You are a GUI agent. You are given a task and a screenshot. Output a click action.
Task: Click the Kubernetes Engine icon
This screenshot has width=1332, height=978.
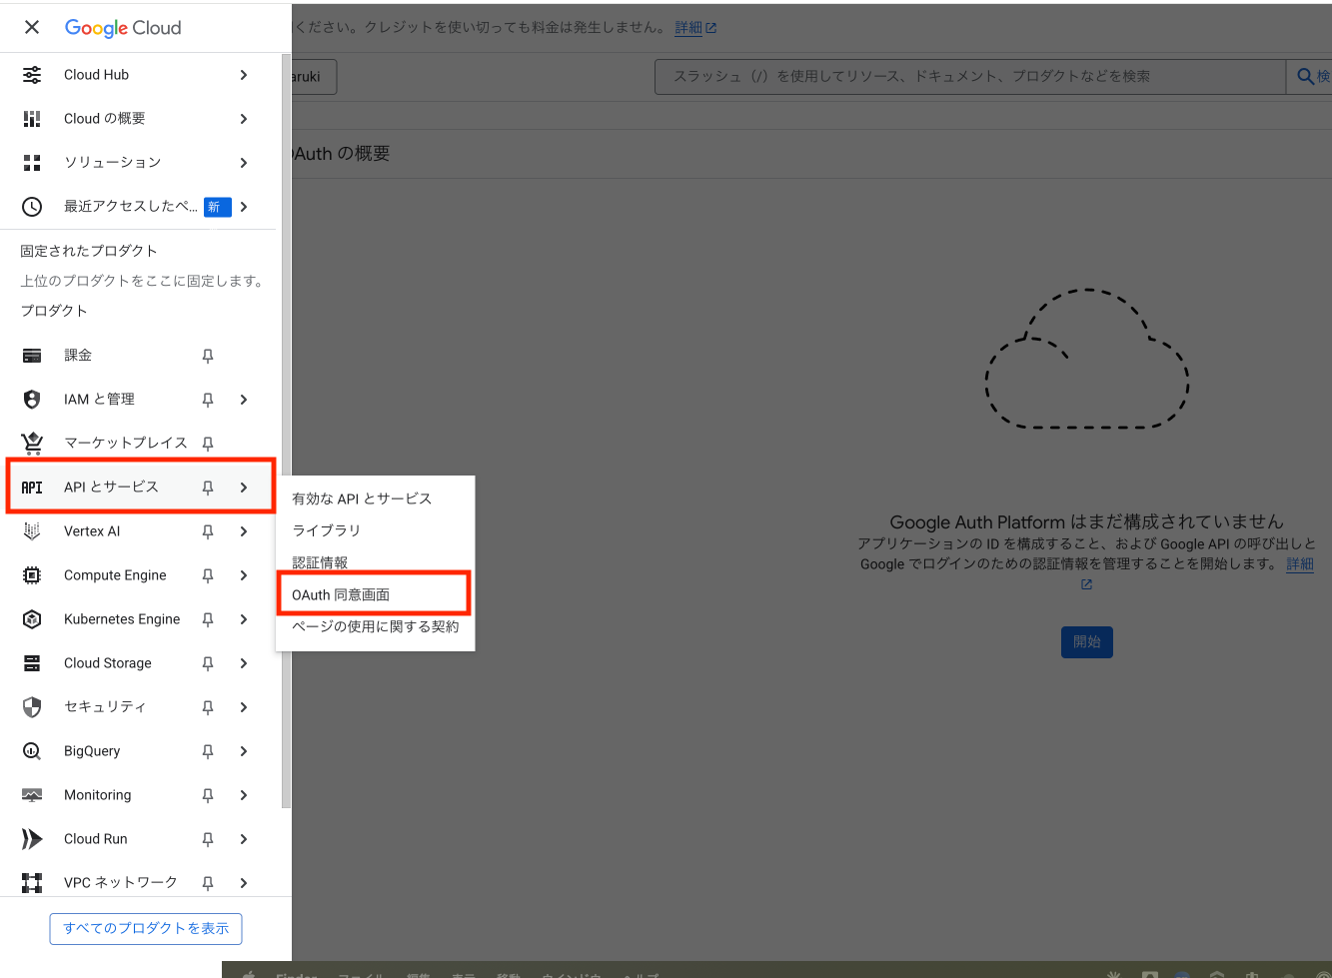(x=32, y=619)
